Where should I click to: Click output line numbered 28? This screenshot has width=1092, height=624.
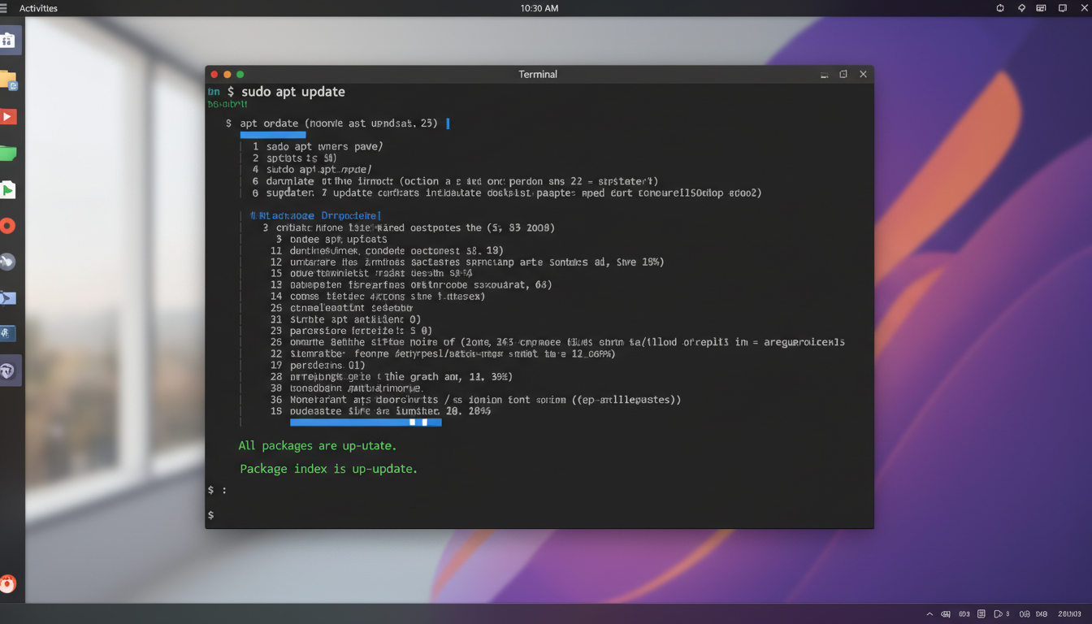(391, 377)
